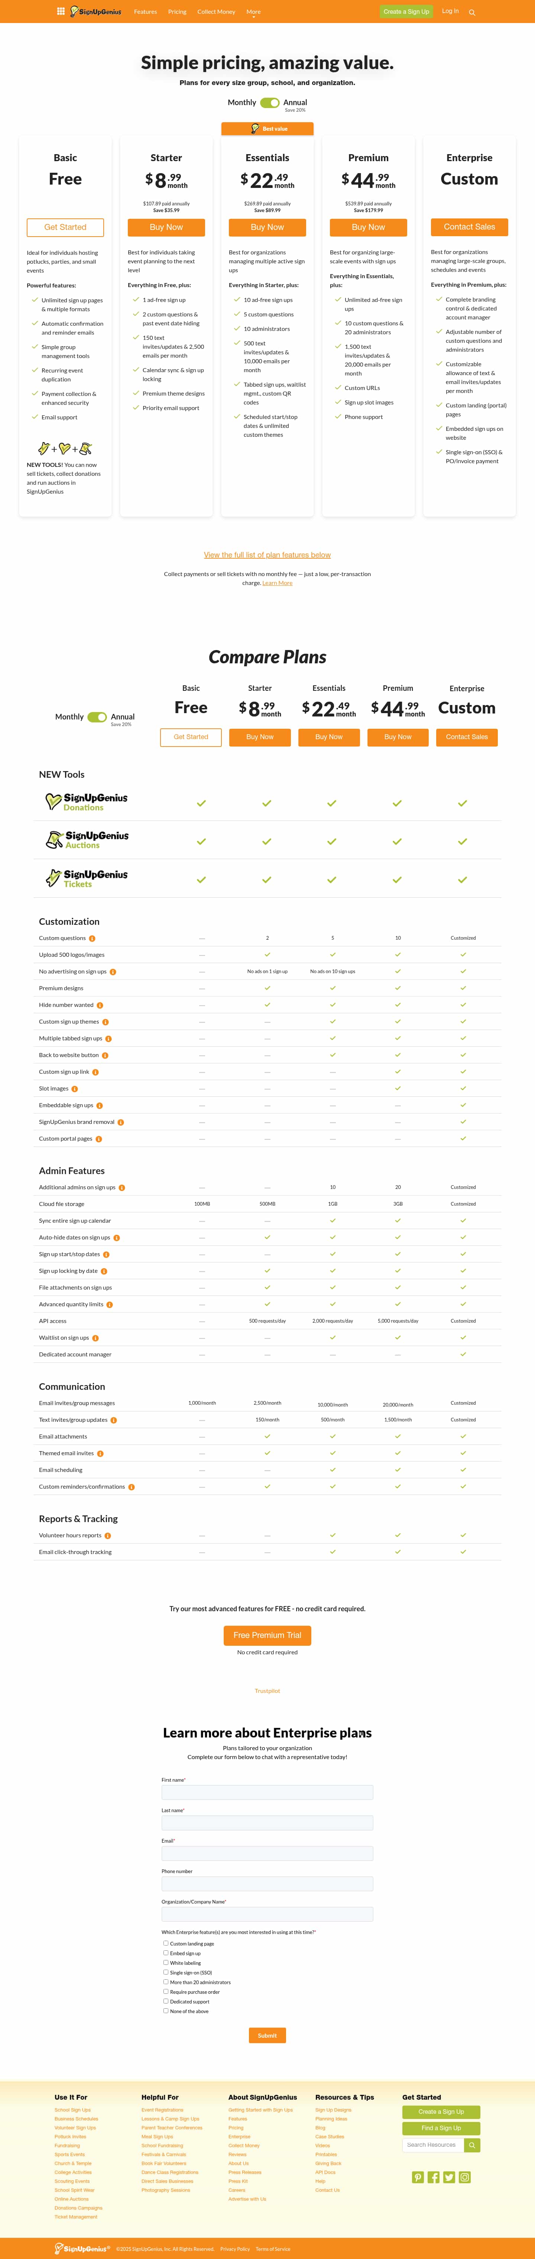
Task: Toggle the Monthly/Annual switch under the headline
Action: click(269, 103)
